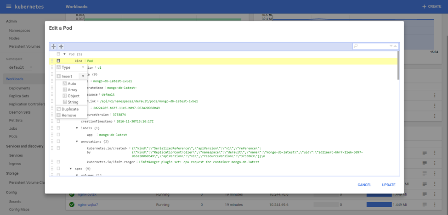Collapse the annotations node
Screen dimensions: 448x215
[x=77, y=142]
